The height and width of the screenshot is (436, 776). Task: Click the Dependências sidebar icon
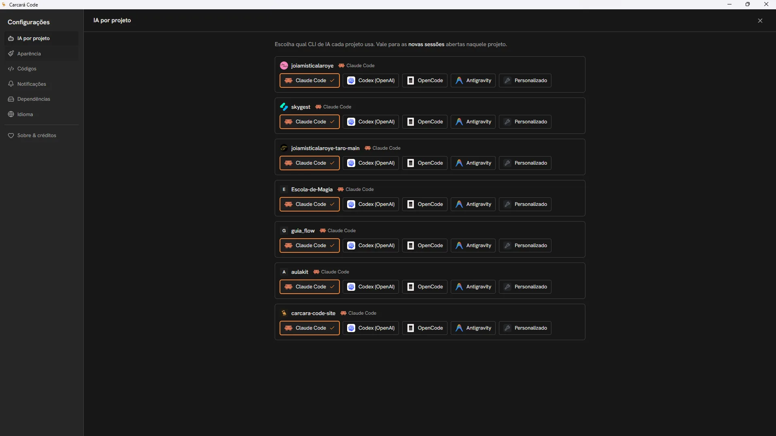(11, 99)
